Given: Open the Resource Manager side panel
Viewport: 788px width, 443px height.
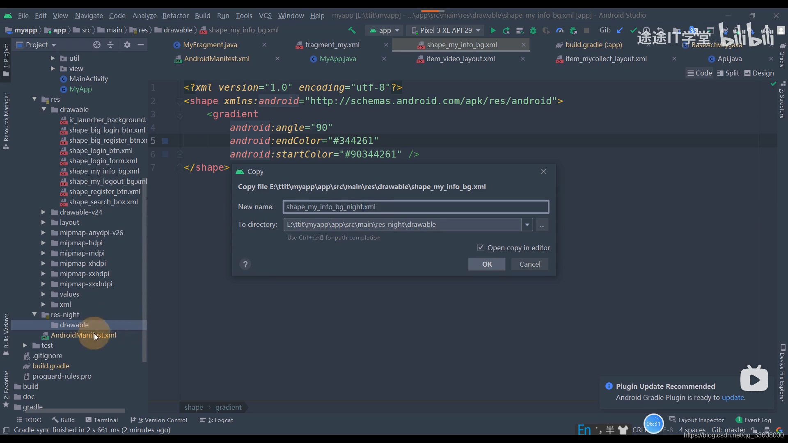Looking at the screenshot, I should point(6,122).
